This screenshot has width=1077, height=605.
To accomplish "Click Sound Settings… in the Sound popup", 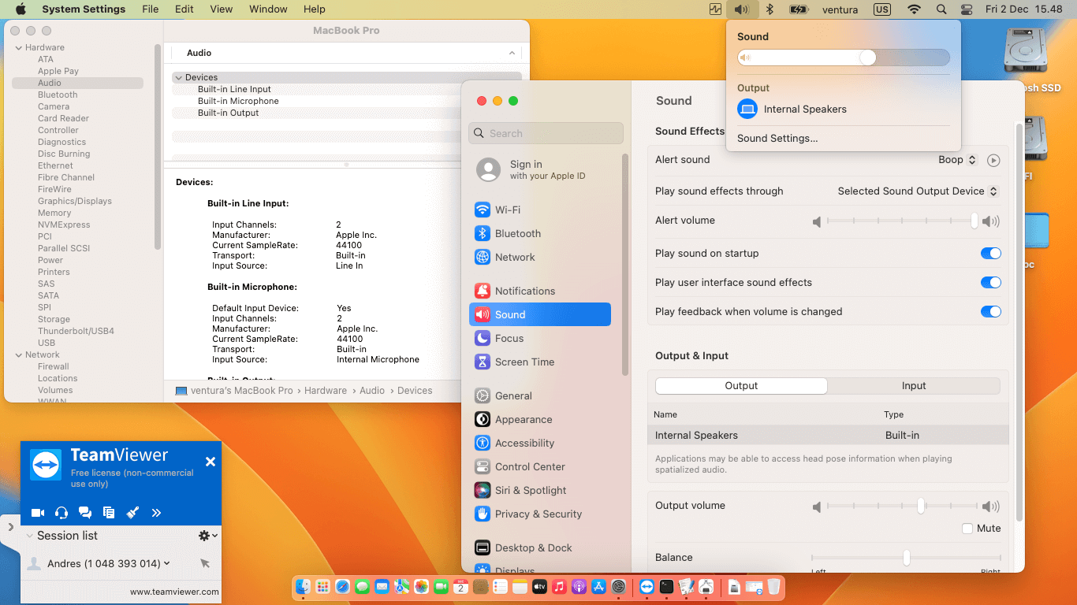I will pos(777,139).
